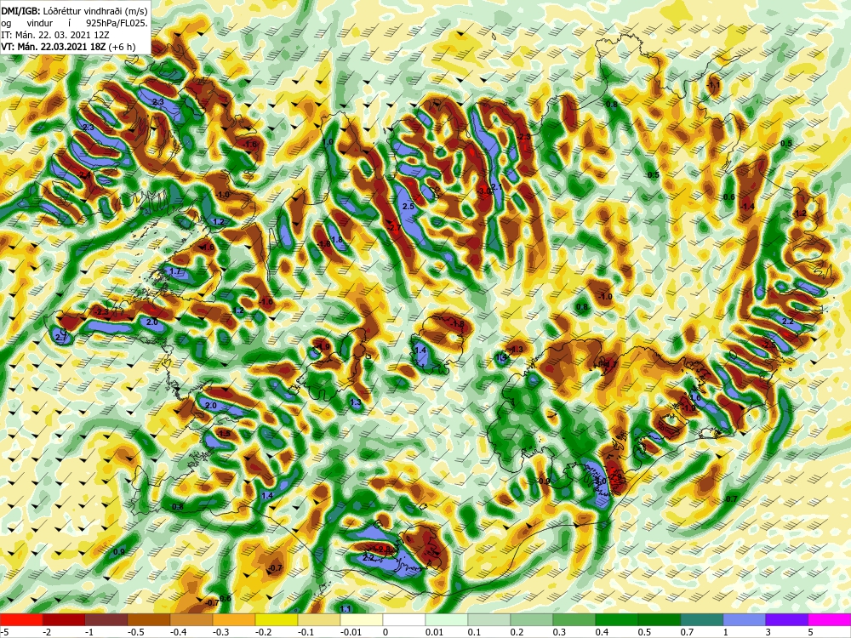Image resolution: width=851 pixels, height=638 pixels.
Task: Pick the yellow swatch for -0.2 to -0.1
Action: 277,620
